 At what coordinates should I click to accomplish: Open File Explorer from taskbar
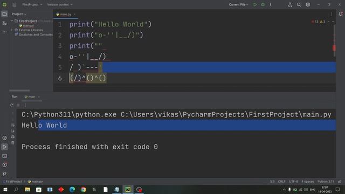(27, 189)
